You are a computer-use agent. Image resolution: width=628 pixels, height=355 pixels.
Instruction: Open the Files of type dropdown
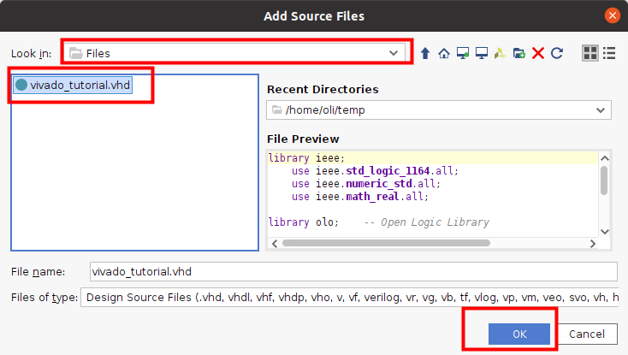349,298
